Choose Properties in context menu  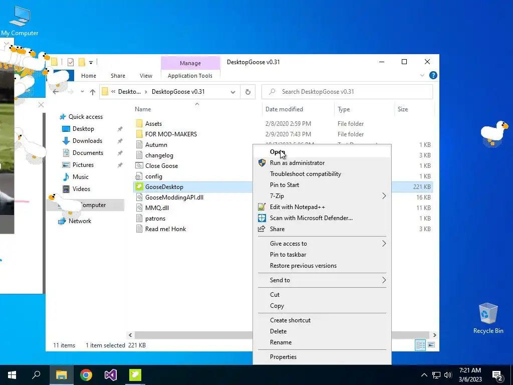[322, 357]
